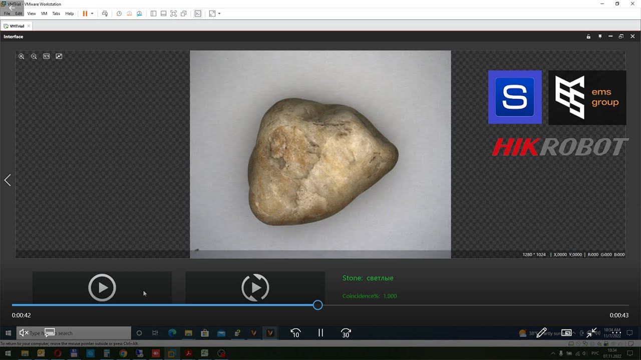
Task: Expand the side panel with the left chevron
Action: [x=8, y=180]
